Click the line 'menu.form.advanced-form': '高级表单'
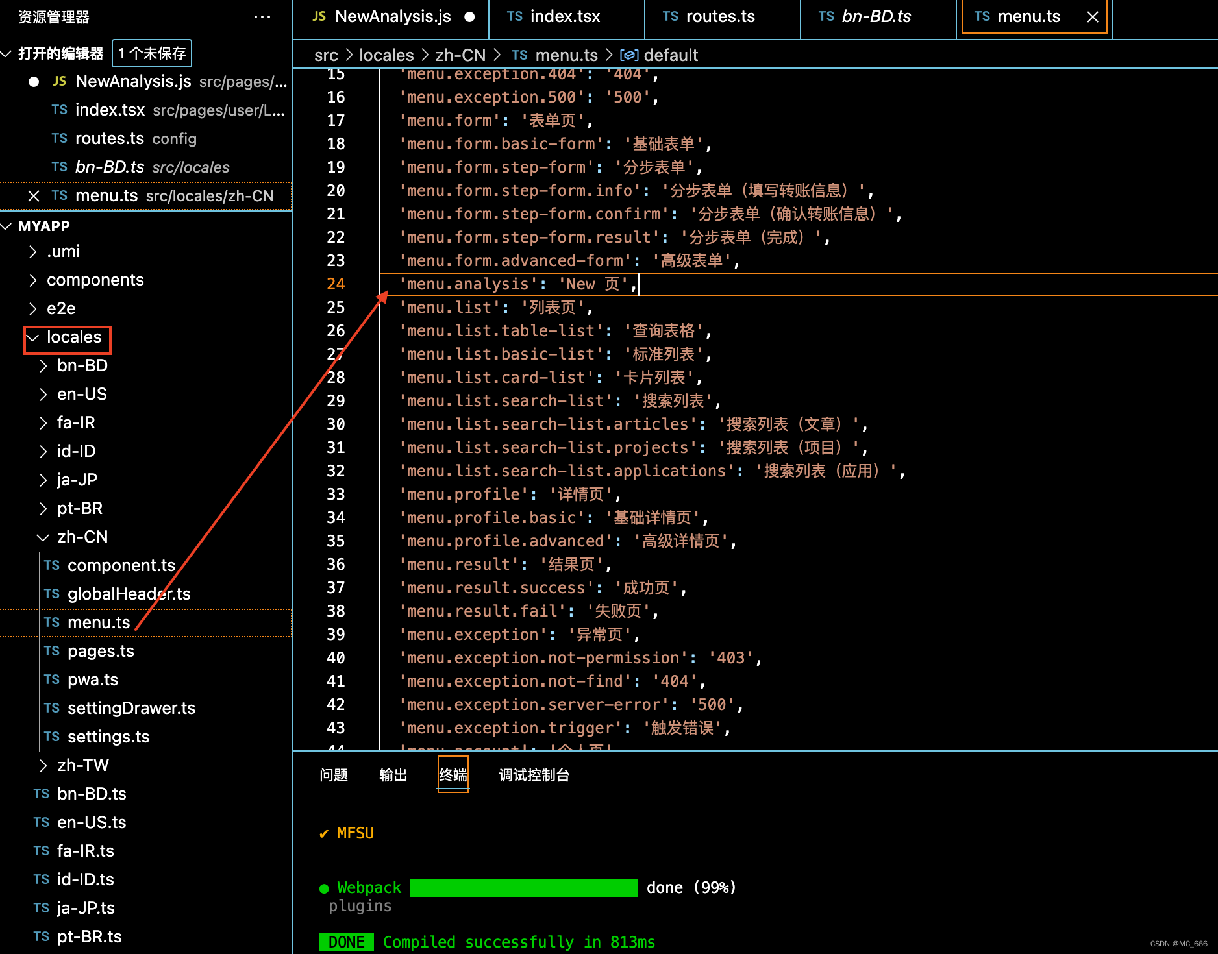The image size is (1218, 954). 569,261
